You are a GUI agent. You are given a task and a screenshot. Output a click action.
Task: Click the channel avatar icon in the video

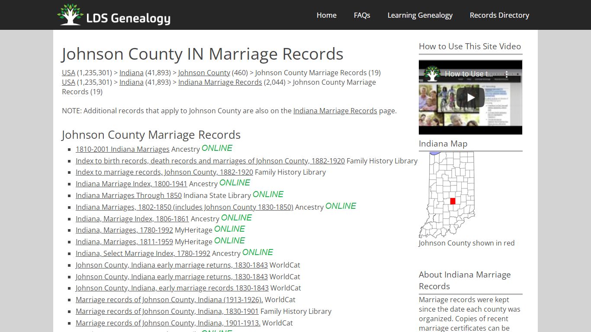tap(432, 74)
